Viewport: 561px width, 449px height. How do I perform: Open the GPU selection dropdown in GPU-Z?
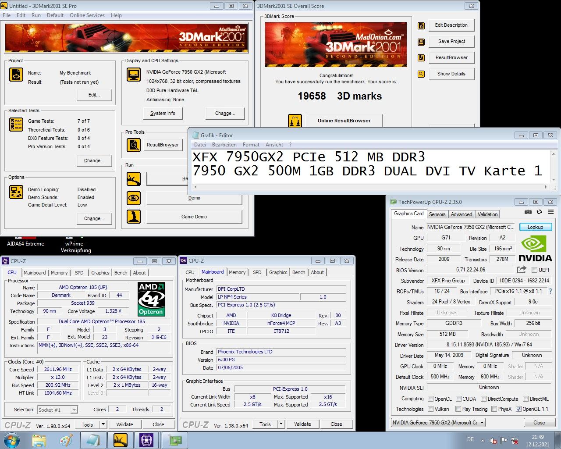coord(438,423)
